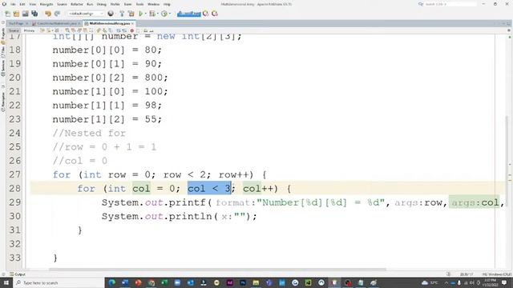Viewport: 513px width, 288px height.
Task: Click the System.out.println line 30
Action: coord(179,216)
